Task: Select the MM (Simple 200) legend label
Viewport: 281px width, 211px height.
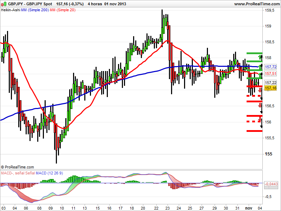Action: tap(35, 10)
